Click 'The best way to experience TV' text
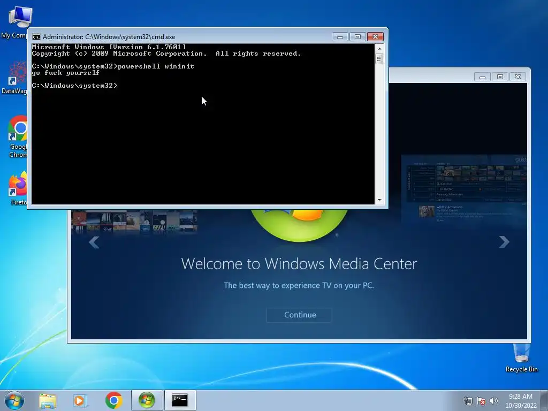 coord(299,286)
